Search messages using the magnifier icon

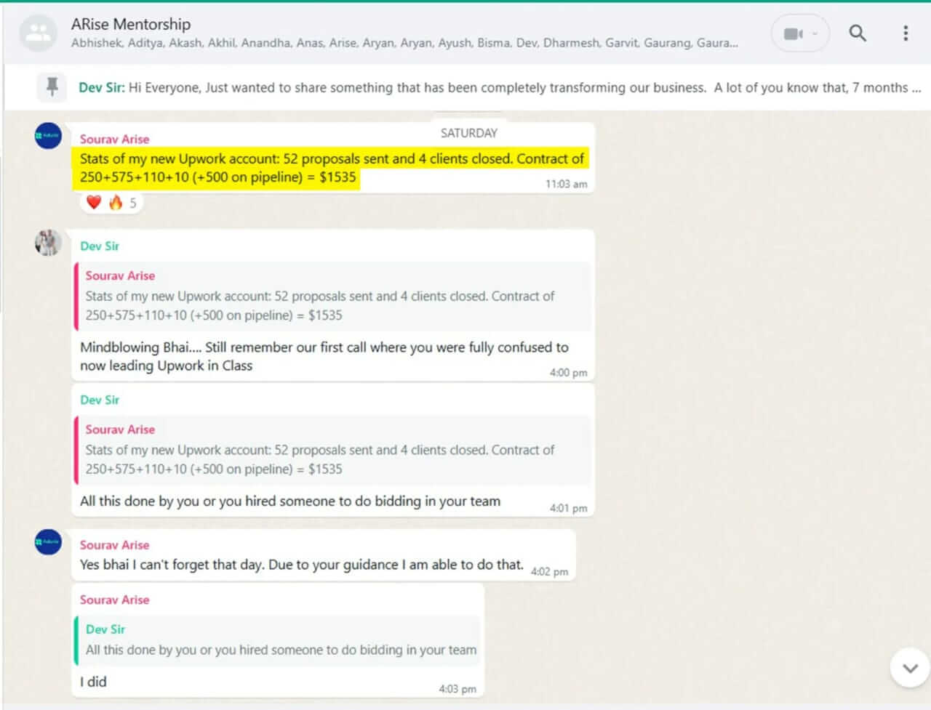point(858,33)
